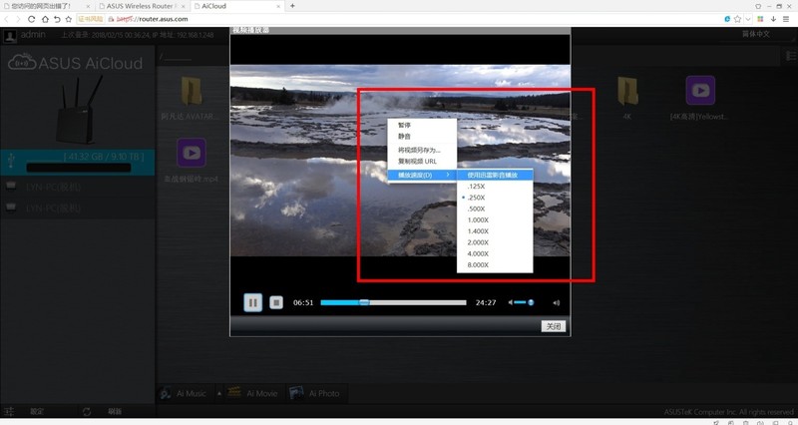Open a new tab with plus icon

tap(292, 6)
